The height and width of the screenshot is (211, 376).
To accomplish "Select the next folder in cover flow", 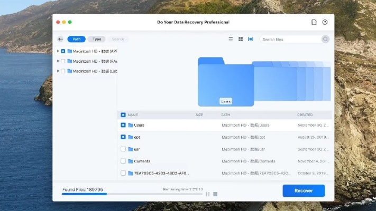I will pyautogui.click(x=276, y=81).
